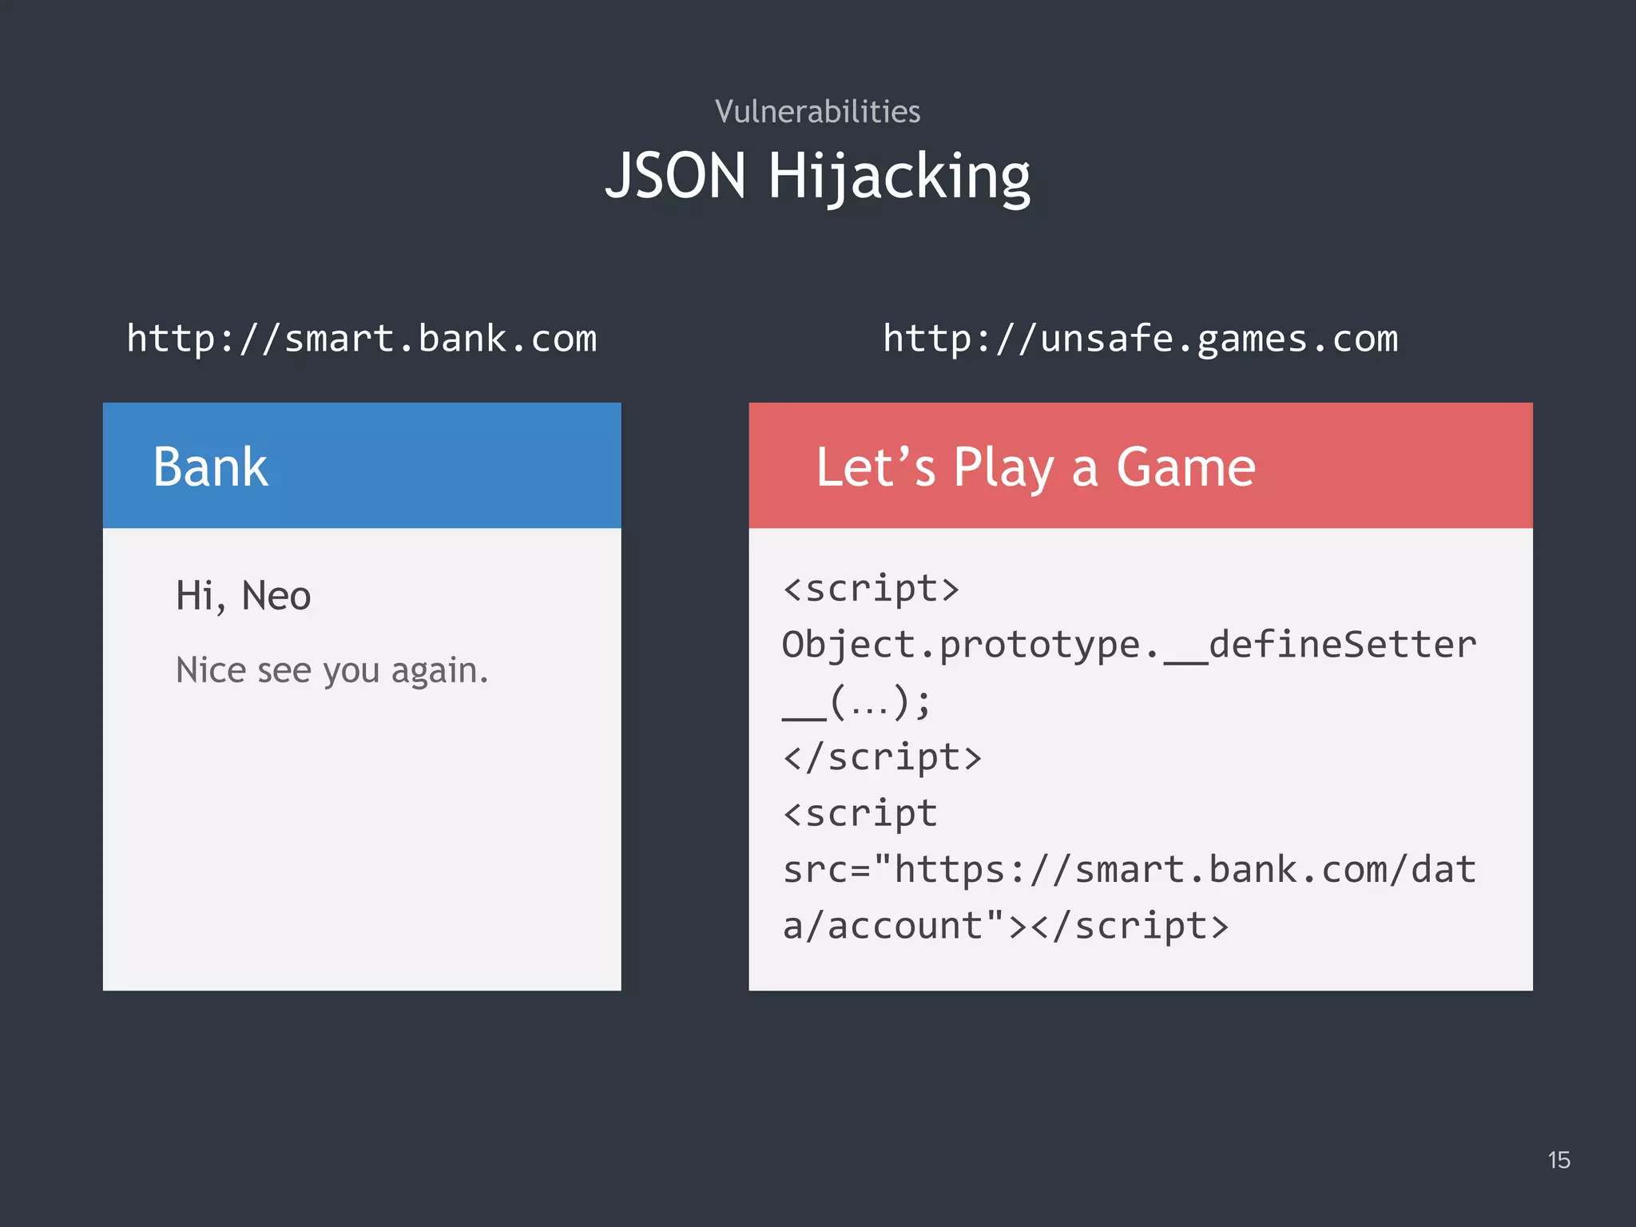Click the red 'Let's Play a Game' header

(1141, 466)
